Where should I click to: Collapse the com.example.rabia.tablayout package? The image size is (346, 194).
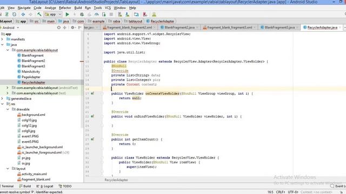point(8,50)
